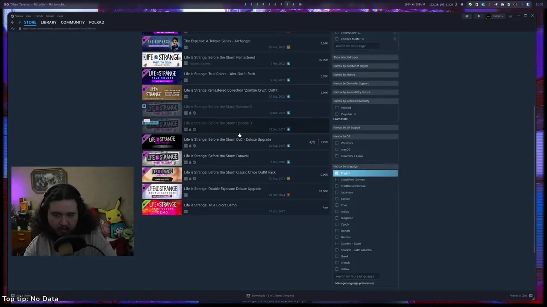Switch to workspace 5 in top bar
Screen dimensions: 547x307
269,4
